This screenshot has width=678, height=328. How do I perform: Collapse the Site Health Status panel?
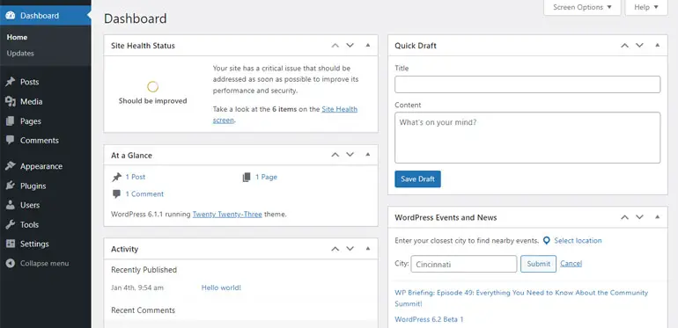point(368,46)
